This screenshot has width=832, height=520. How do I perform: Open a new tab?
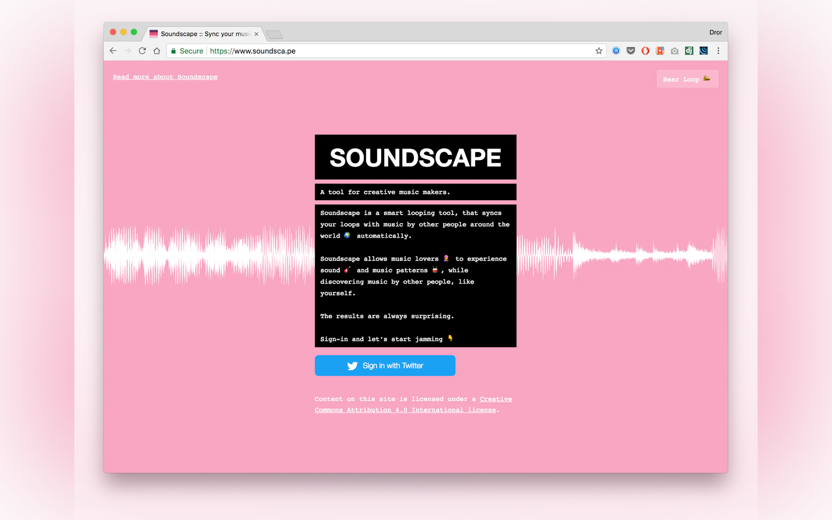coord(274,34)
